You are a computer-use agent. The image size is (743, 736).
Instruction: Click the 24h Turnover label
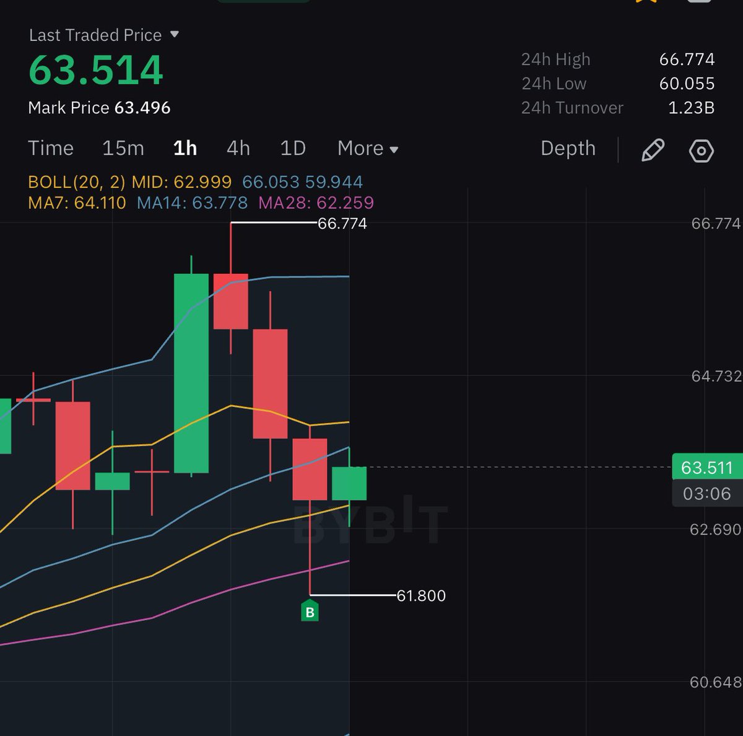tap(572, 108)
